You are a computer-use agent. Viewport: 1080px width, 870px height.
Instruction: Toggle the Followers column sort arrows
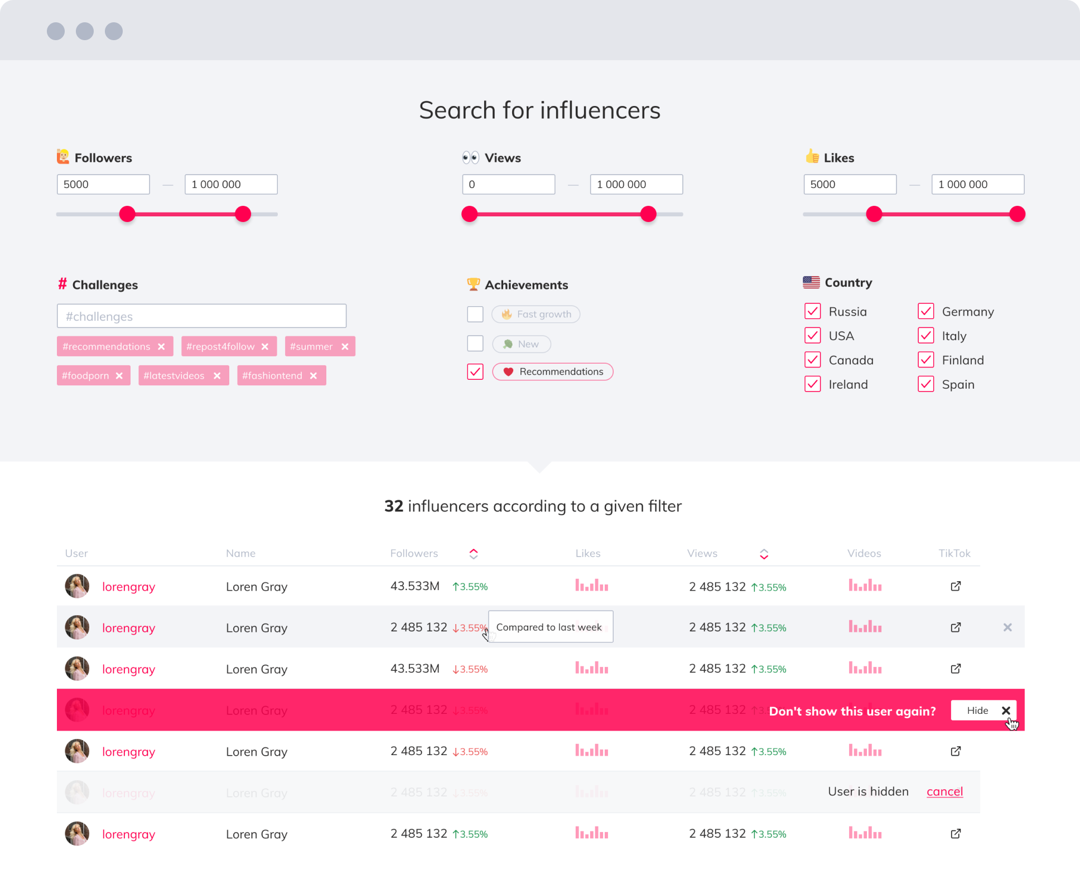pyautogui.click(x=473, y=553)
